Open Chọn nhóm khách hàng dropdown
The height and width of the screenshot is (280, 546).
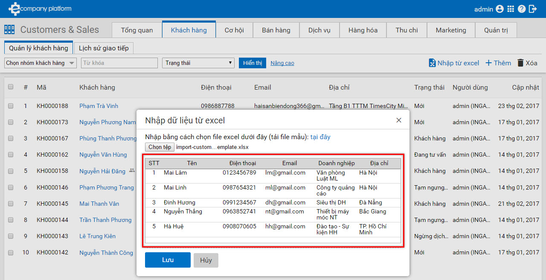tap(40, 63)
